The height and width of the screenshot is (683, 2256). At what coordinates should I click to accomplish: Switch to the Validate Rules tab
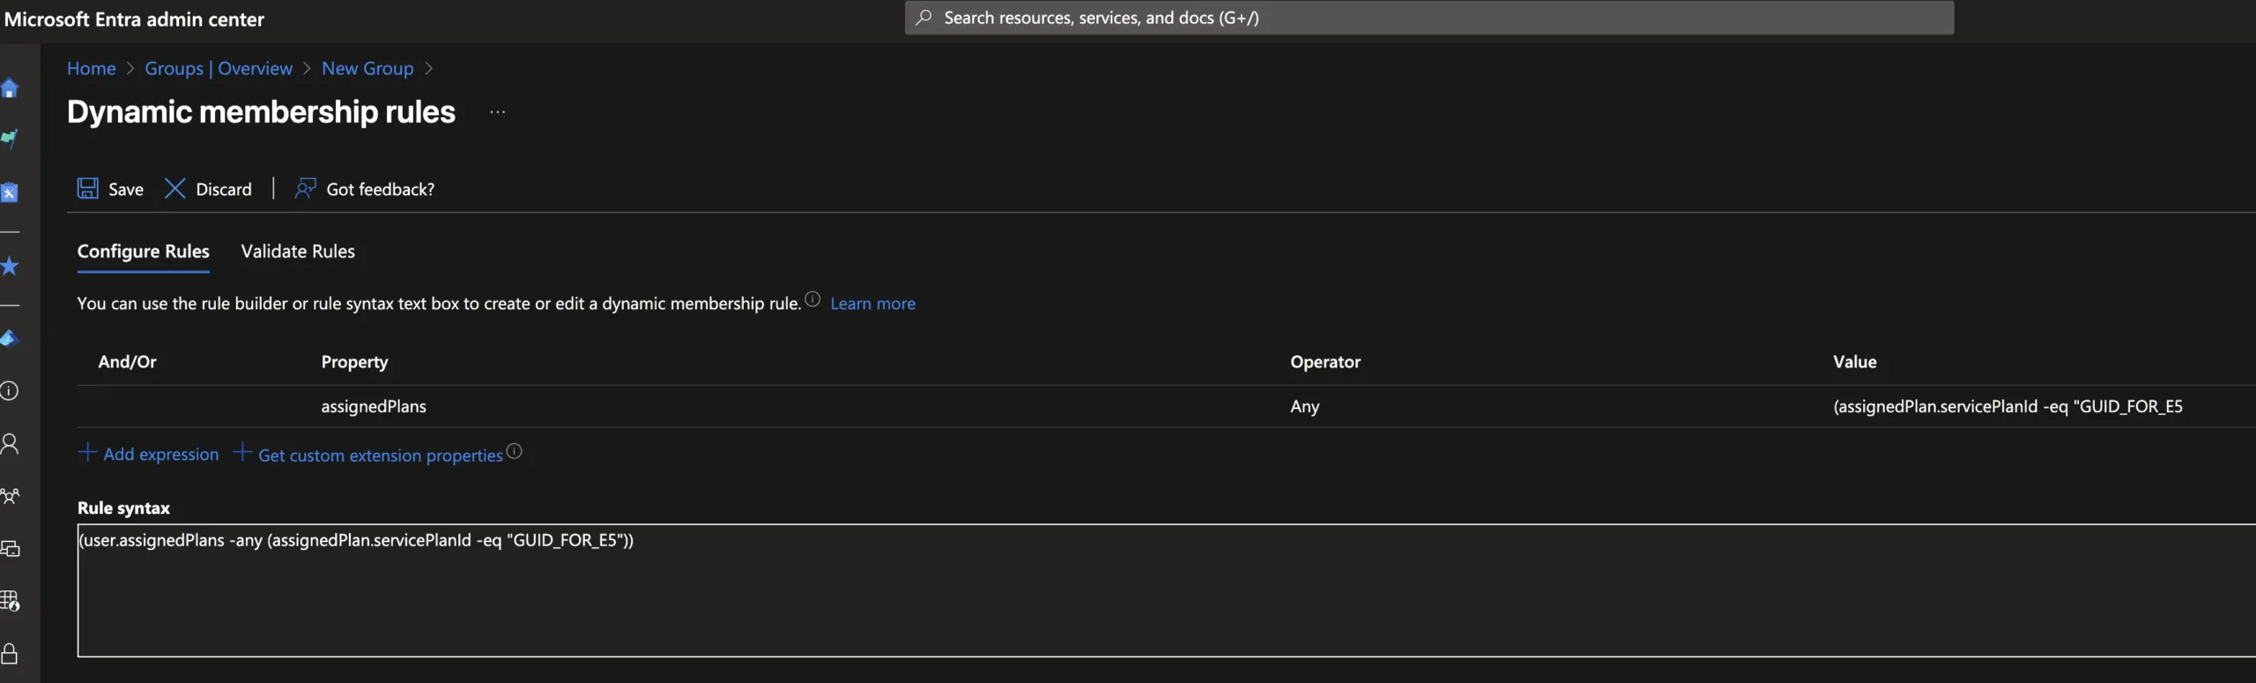[x=298, y=251]
